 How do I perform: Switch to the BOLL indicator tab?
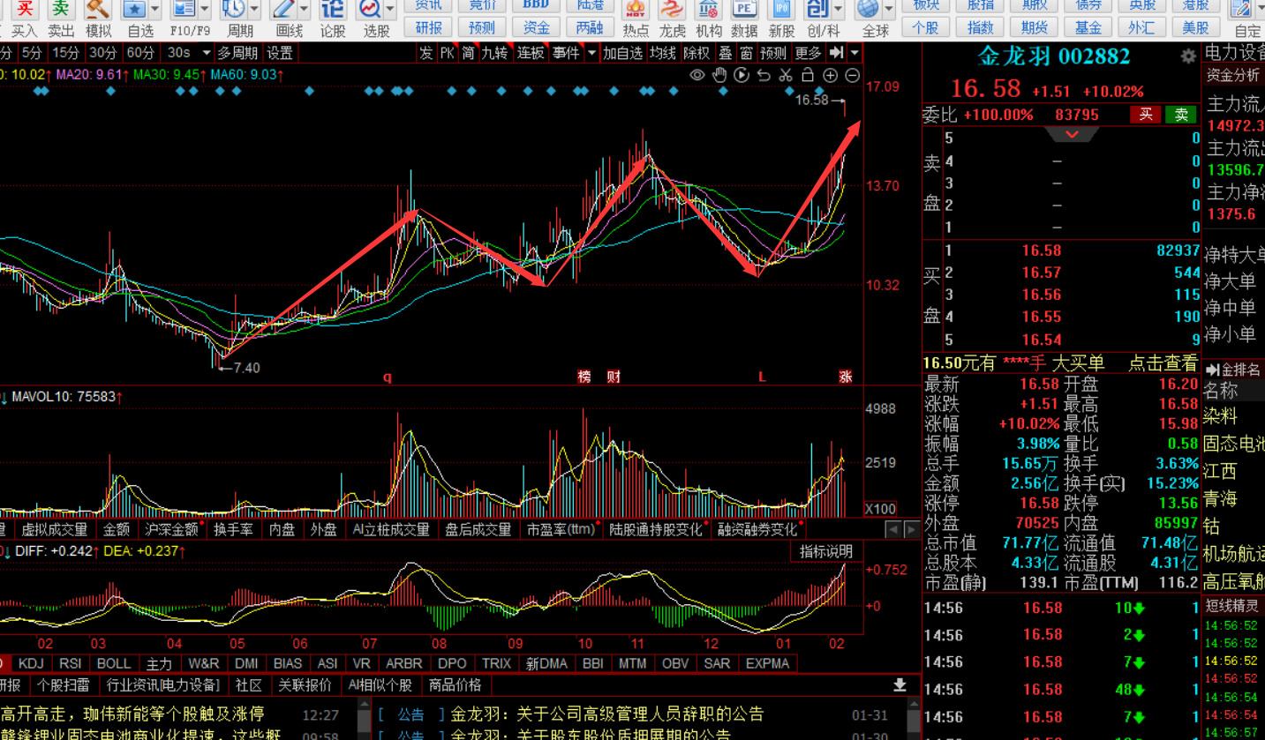click(x=113, y=663)
